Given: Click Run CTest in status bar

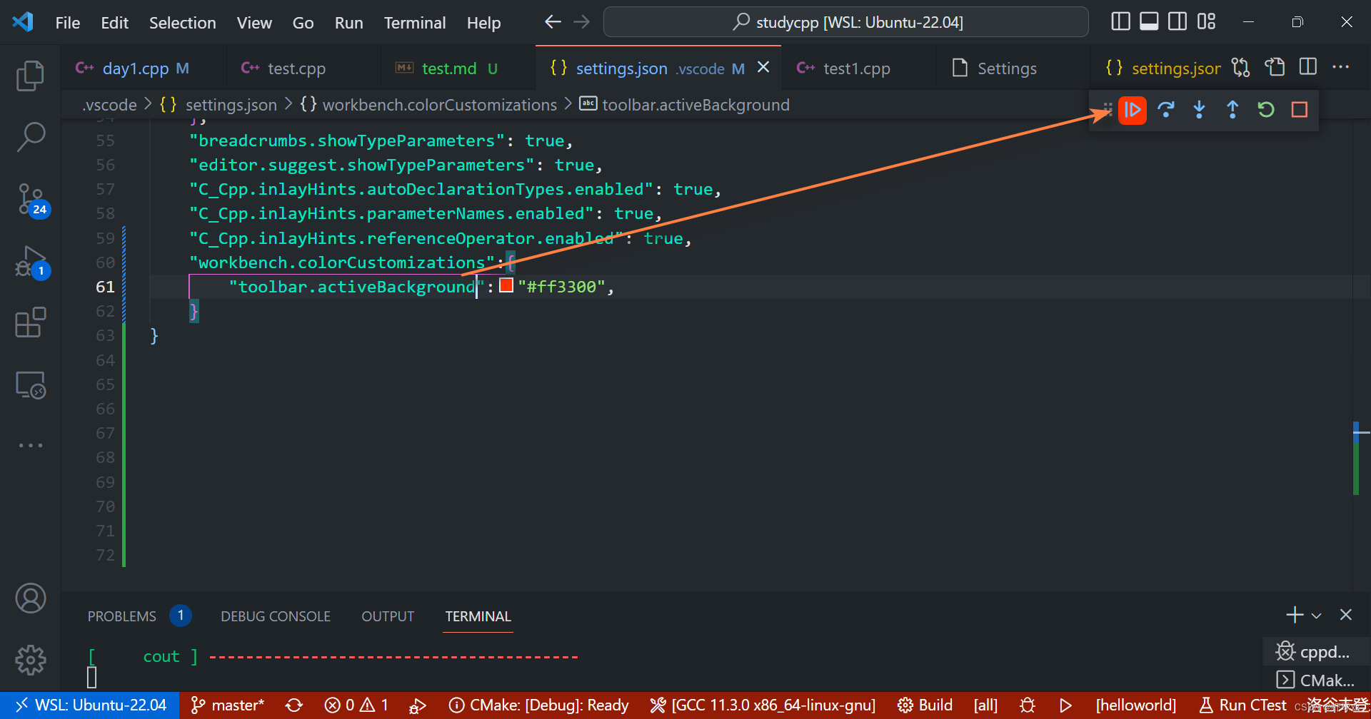Looking at the screenshot, I should tap(1242, 705).
